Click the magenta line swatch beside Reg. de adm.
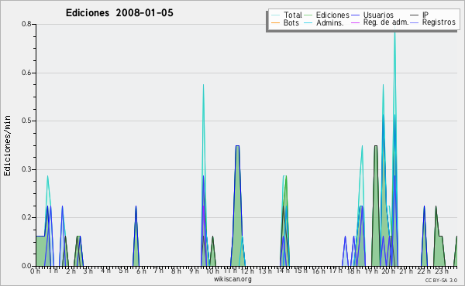The image size is (465, 286). point(355,22)
